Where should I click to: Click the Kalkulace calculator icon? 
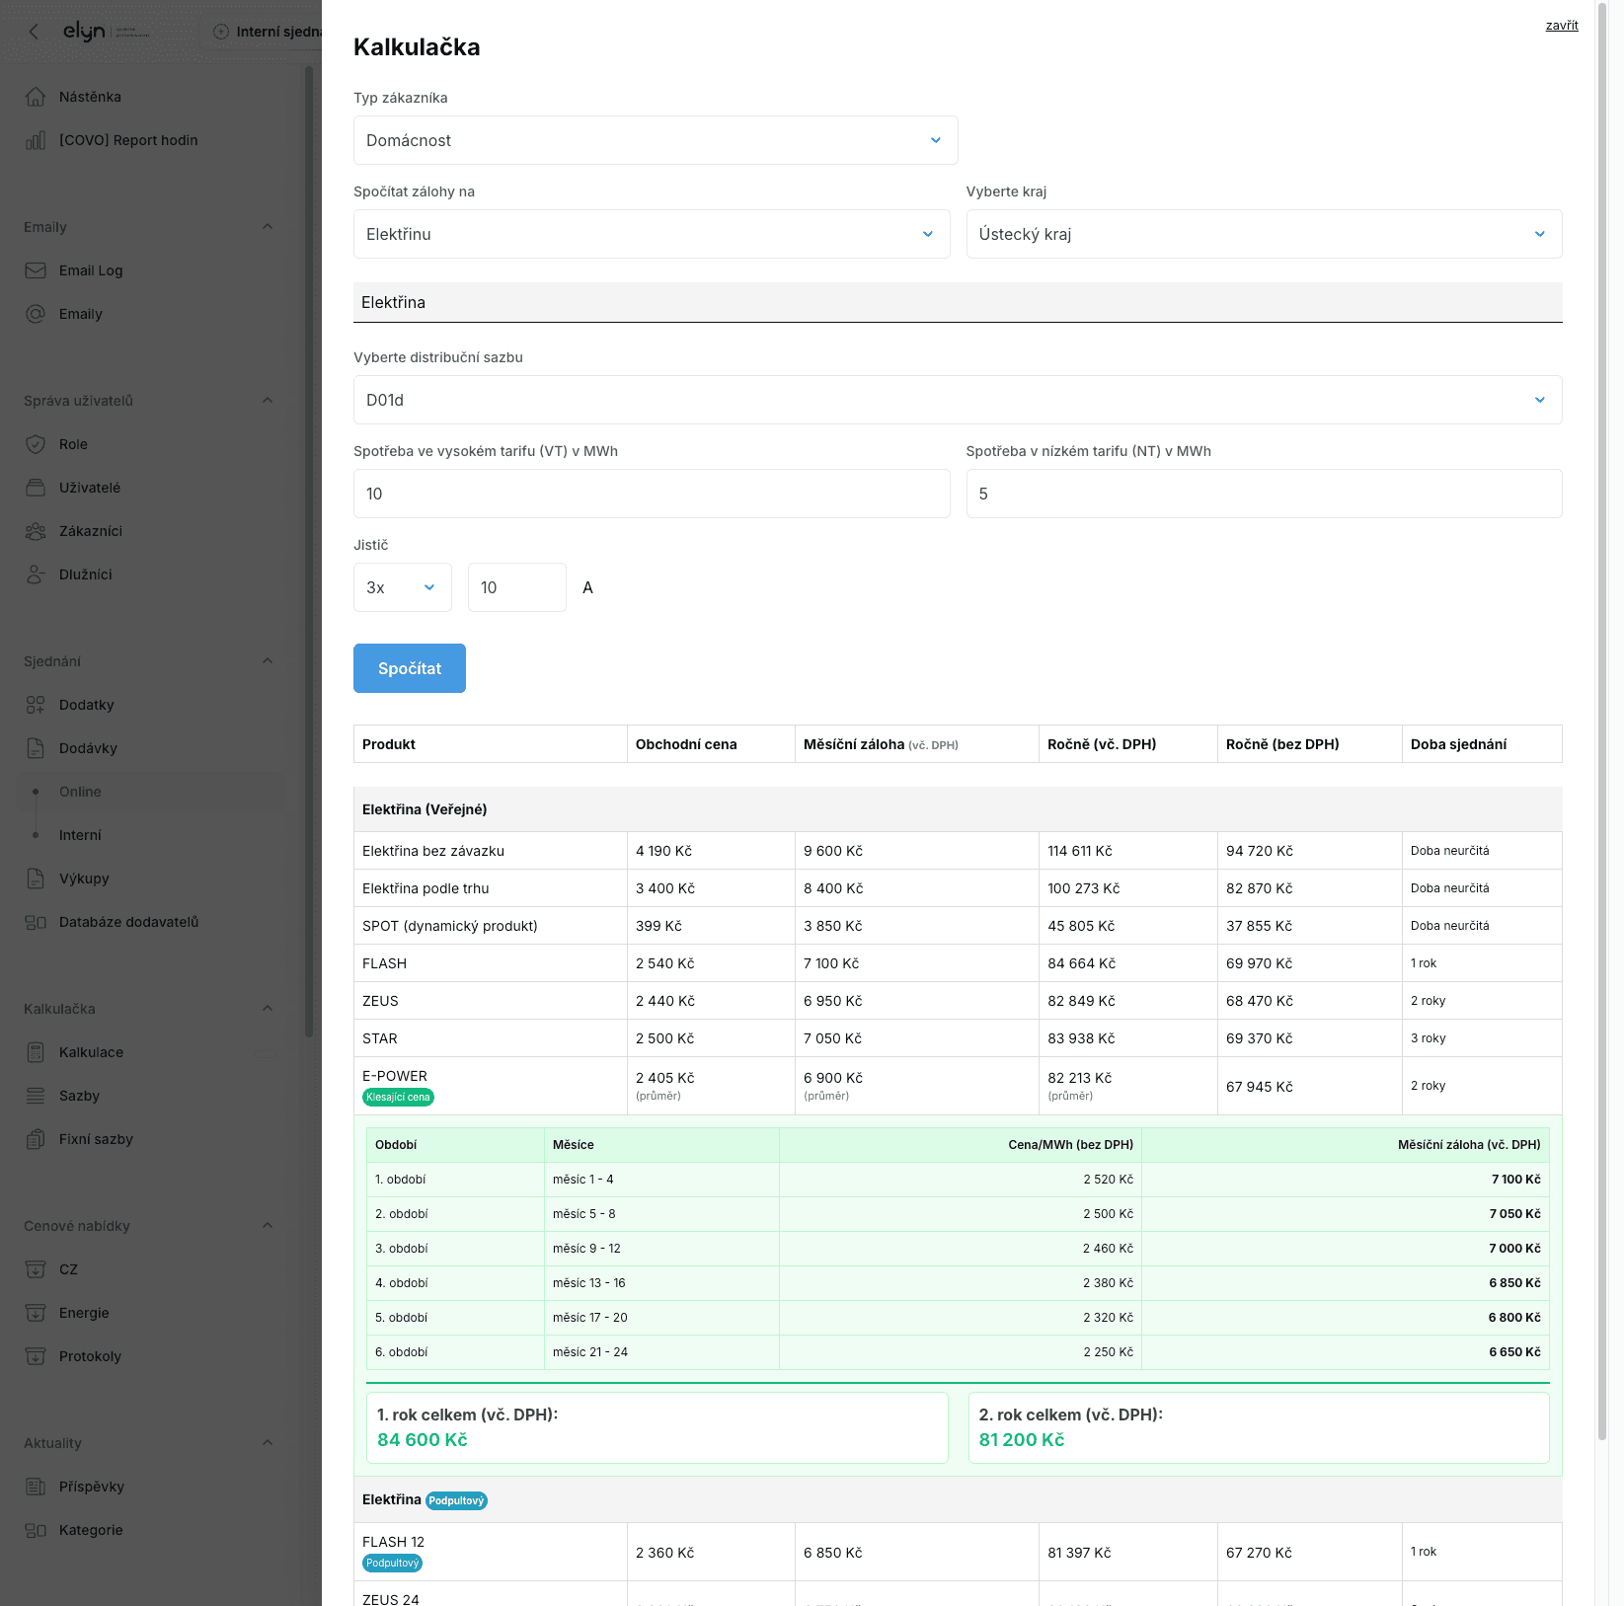[x=36, y=1052]
